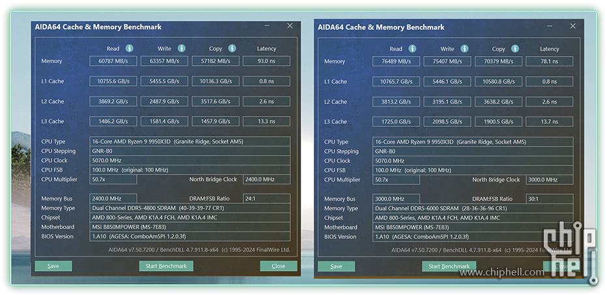Click L3 Cache write 1581.4 GB/s

164,121
